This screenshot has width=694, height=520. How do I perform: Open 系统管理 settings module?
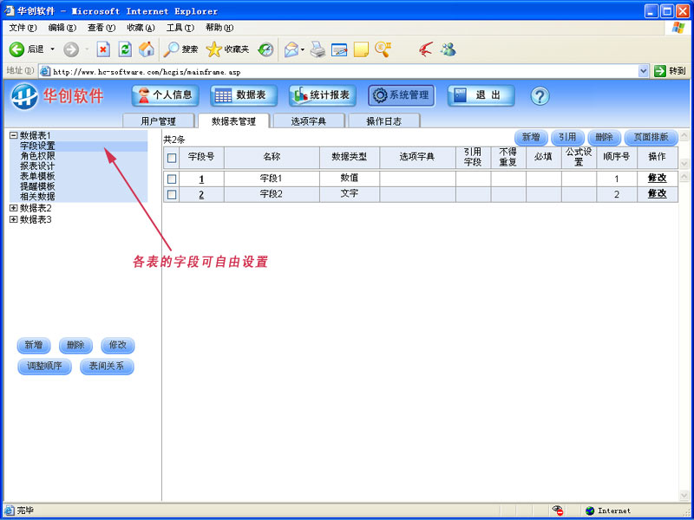[401, 95]
